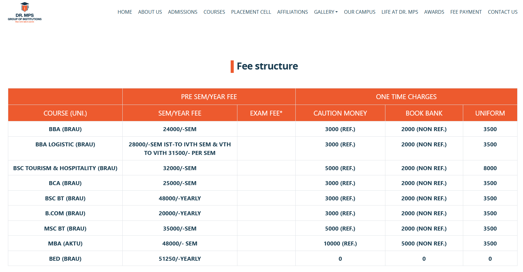The height and width of the screenshot is (272, 523).
Task: Click the Exam Fee* column header
Action: [x=266, y=113]
